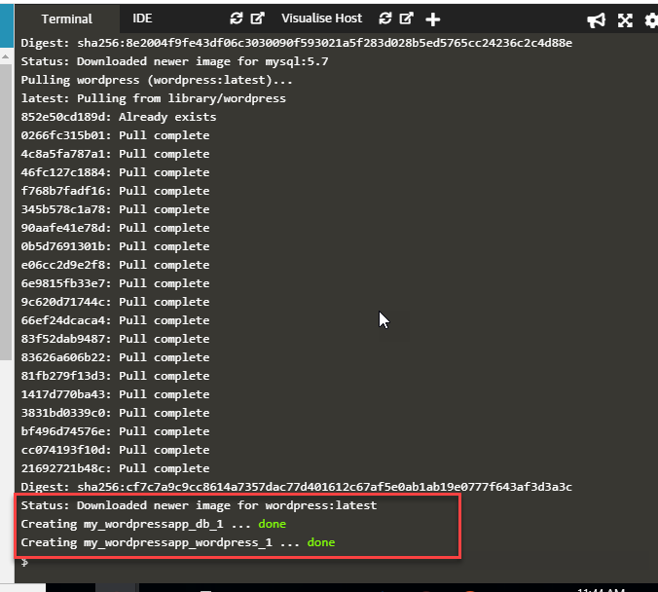
Task: Click 'Downloaded newer image for wordpress:latest' line
Action: point(199,504)
